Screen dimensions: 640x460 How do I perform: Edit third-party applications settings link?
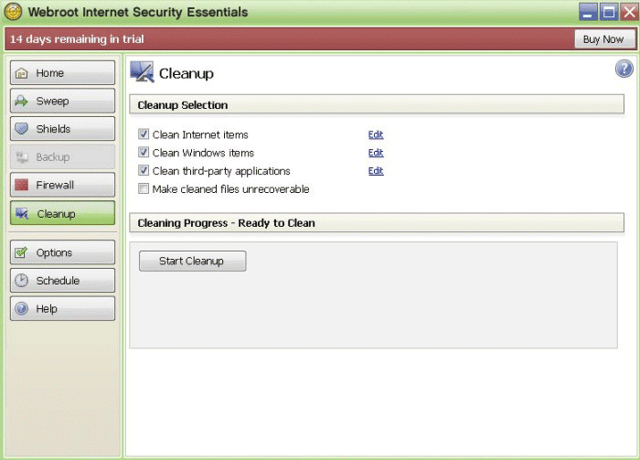pyautogui.click(x=376, y=171)
